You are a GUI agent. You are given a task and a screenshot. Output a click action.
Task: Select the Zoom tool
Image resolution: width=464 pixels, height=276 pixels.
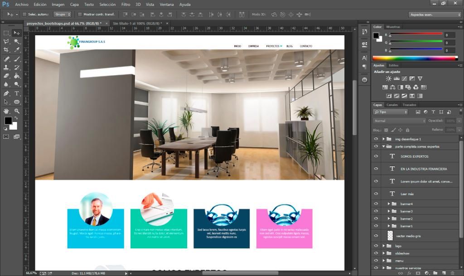pos(17,111)
